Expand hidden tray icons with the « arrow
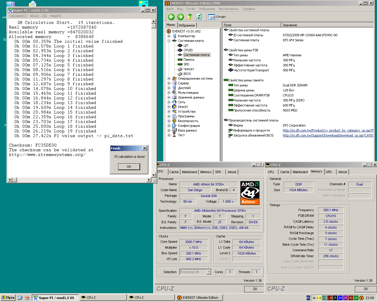The image size is (377, 302). tap(314, 298)
